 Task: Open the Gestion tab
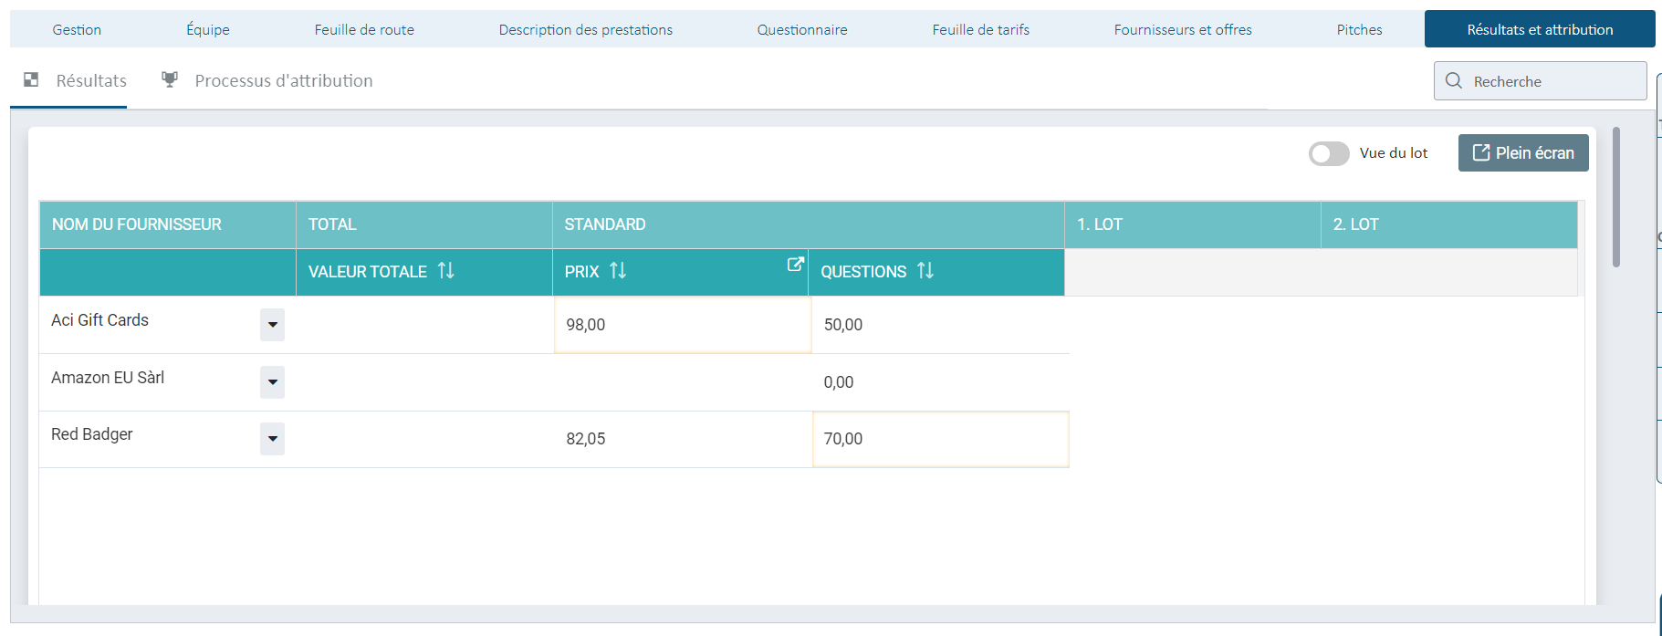tap(77, 29)
